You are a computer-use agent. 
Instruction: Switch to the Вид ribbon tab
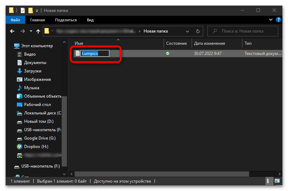pos(90,20)
